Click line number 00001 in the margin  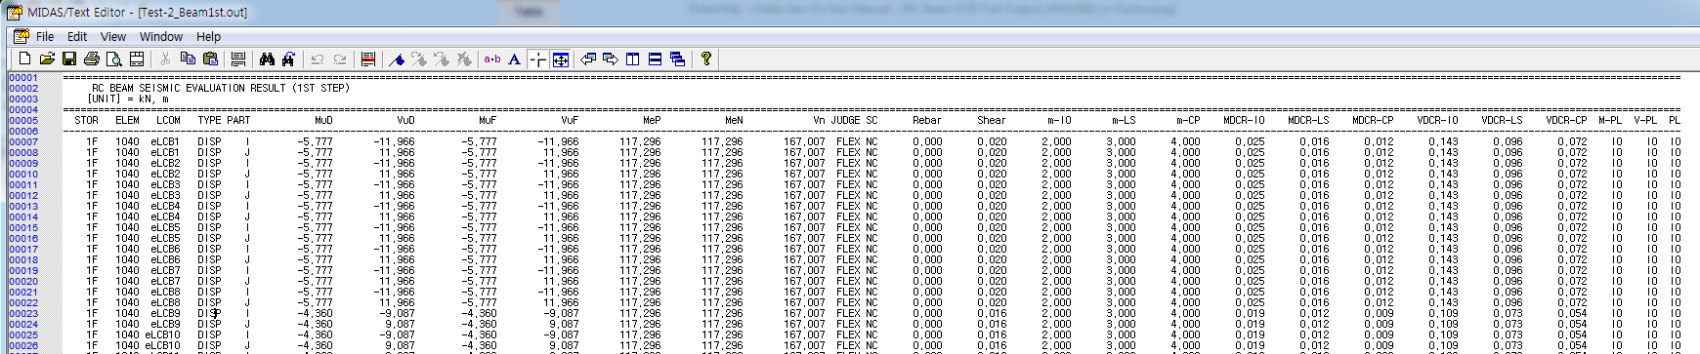coord(23,78)
